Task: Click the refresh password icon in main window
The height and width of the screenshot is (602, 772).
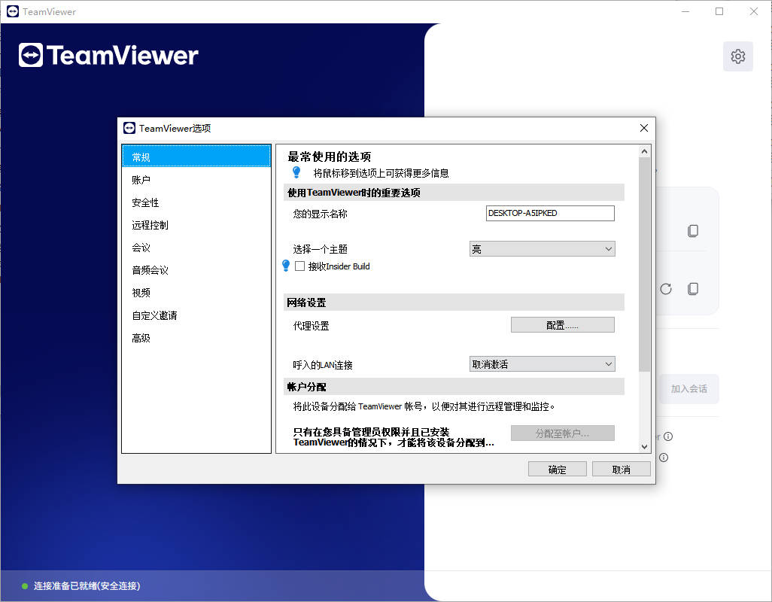Action: pos(666,289)
